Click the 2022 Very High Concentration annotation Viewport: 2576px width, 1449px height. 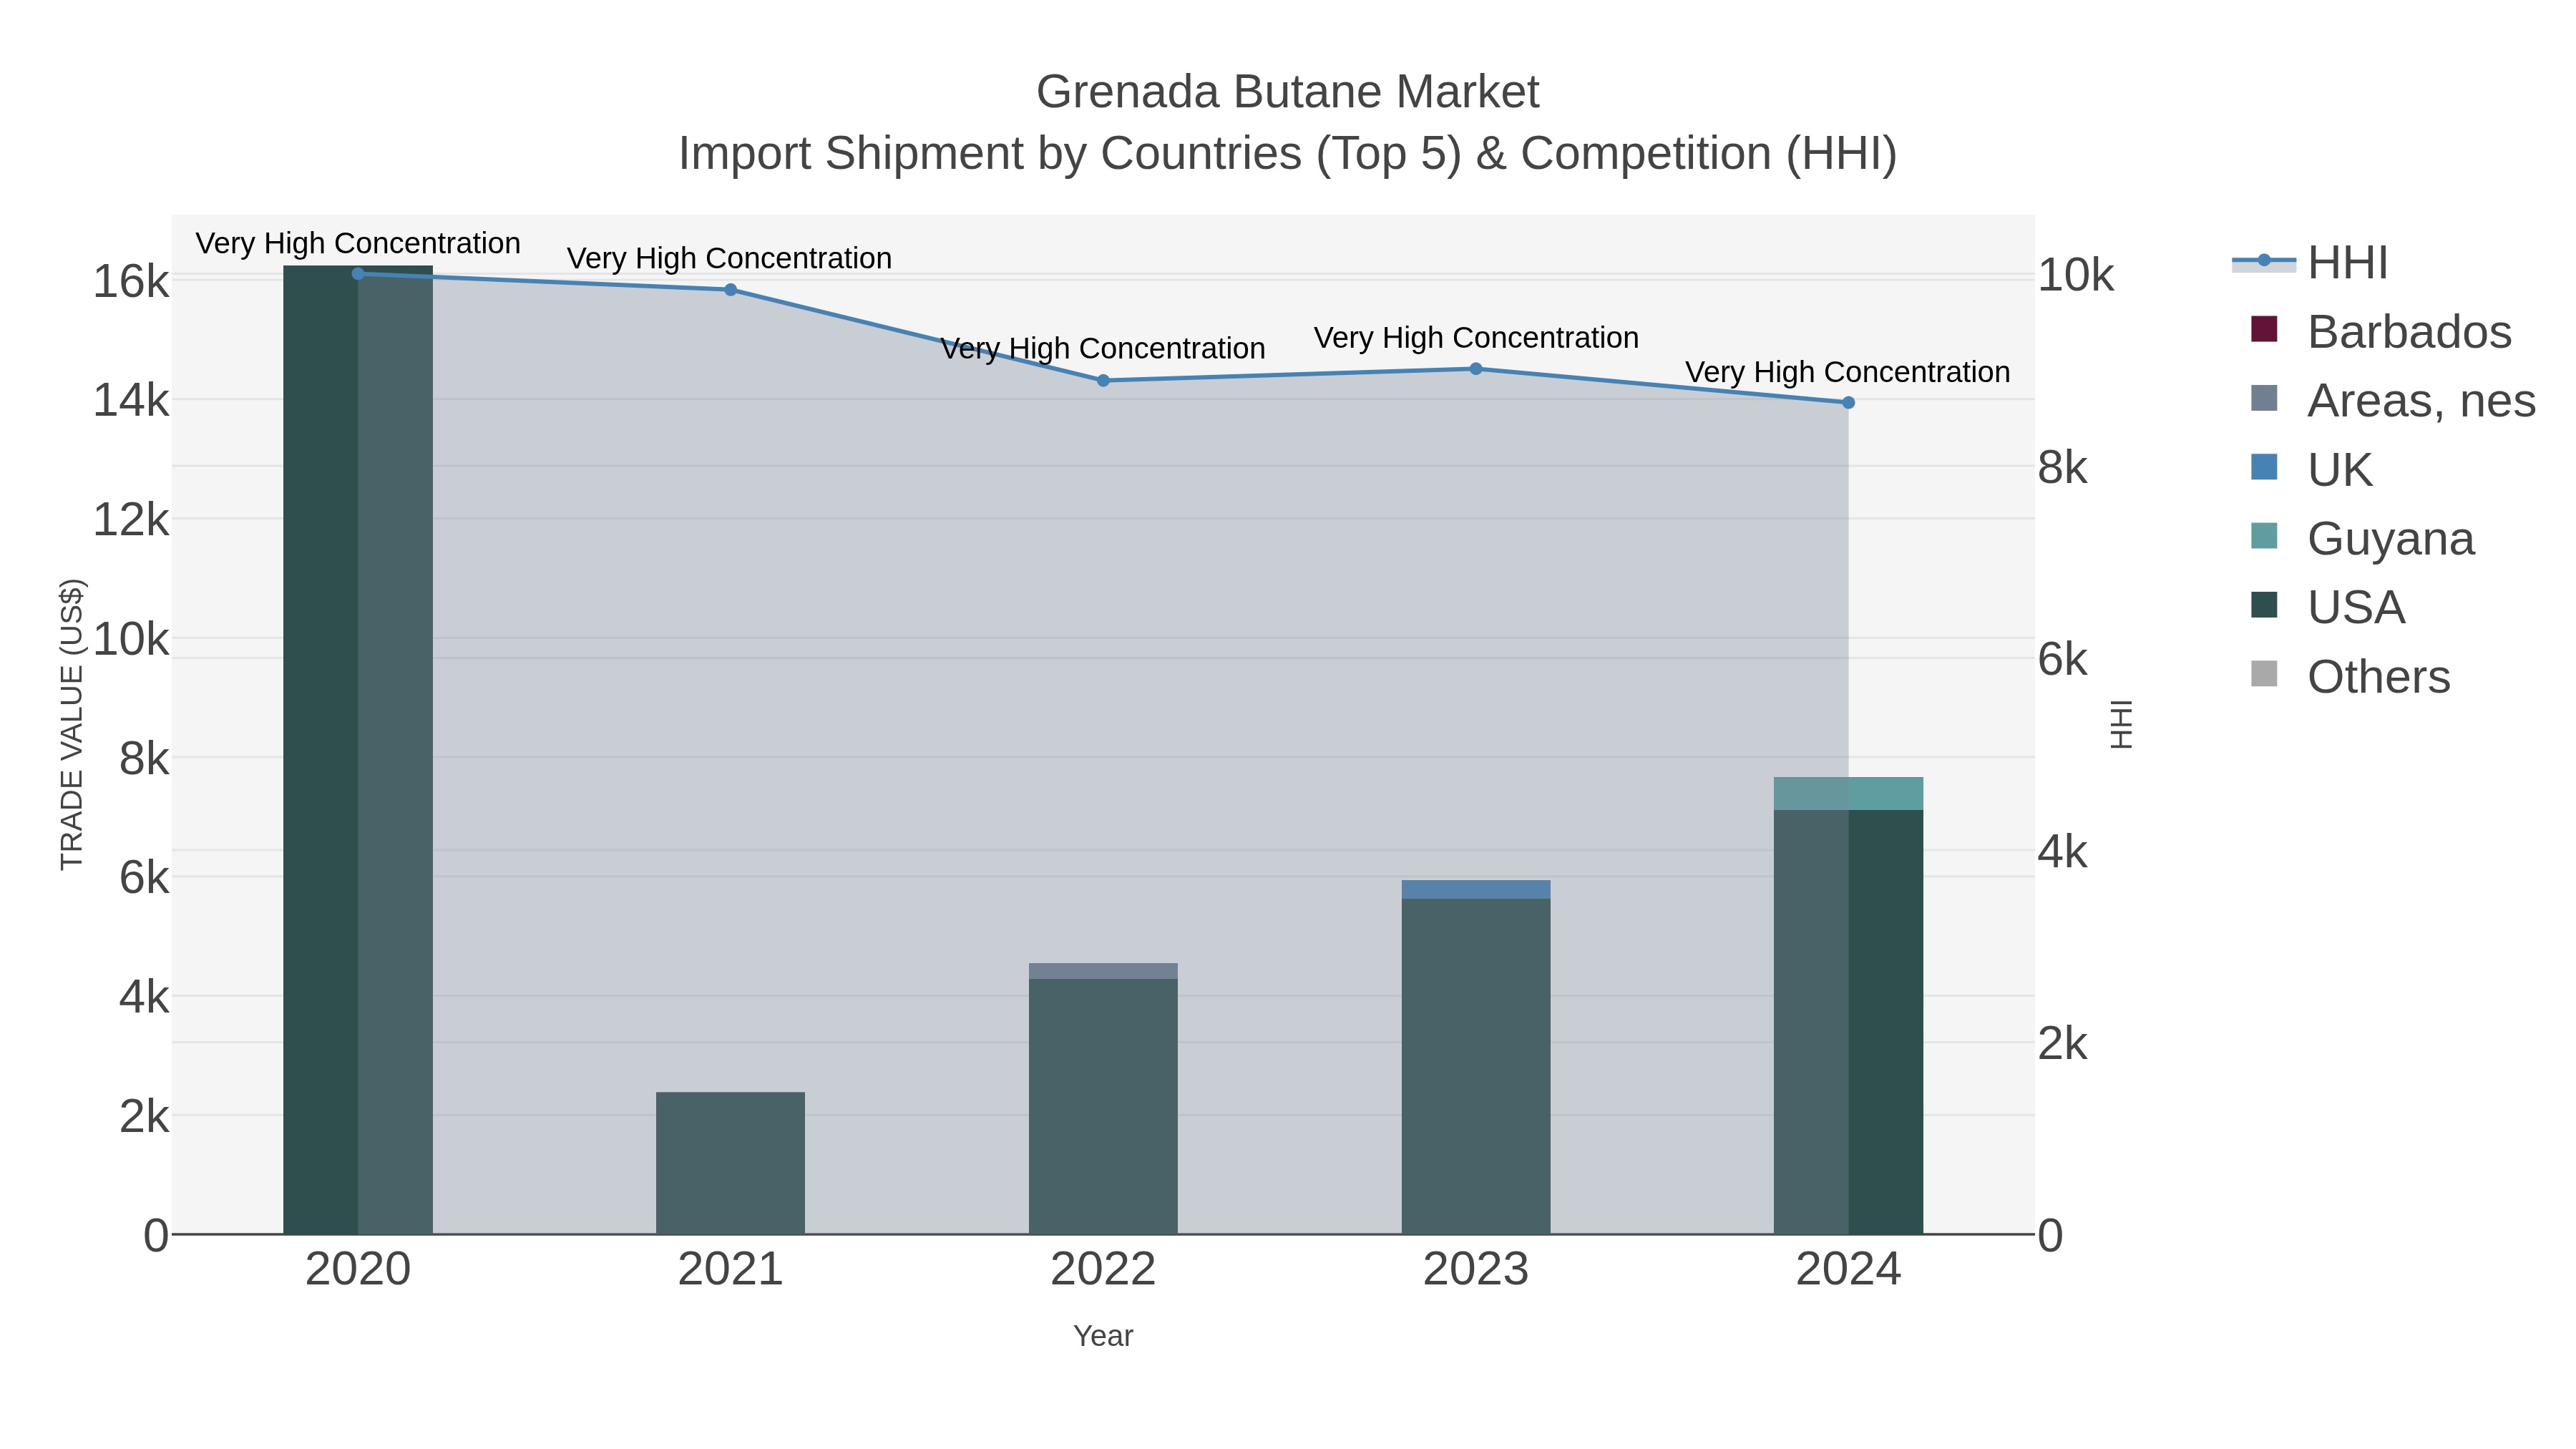click(x=1103, y=349)
